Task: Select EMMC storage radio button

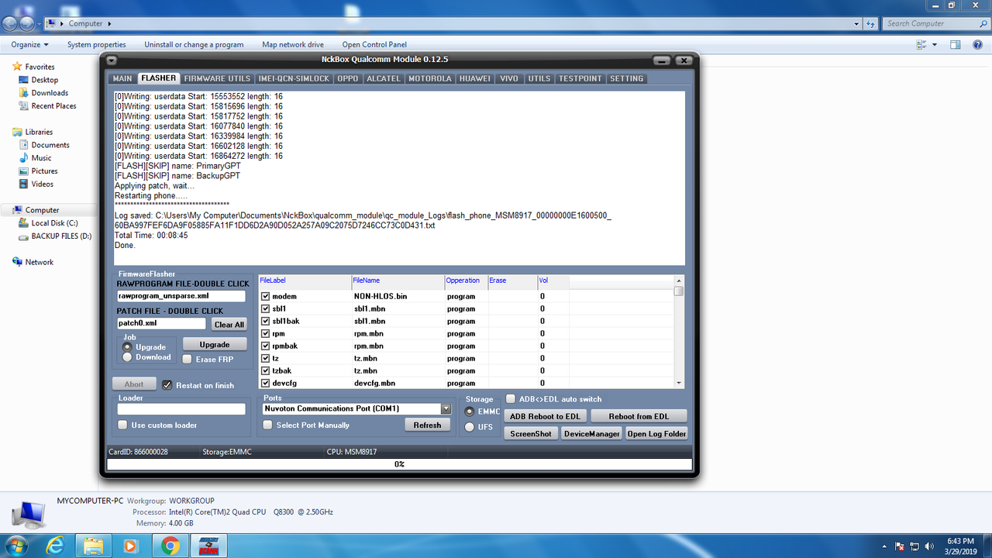Action: 470,412
